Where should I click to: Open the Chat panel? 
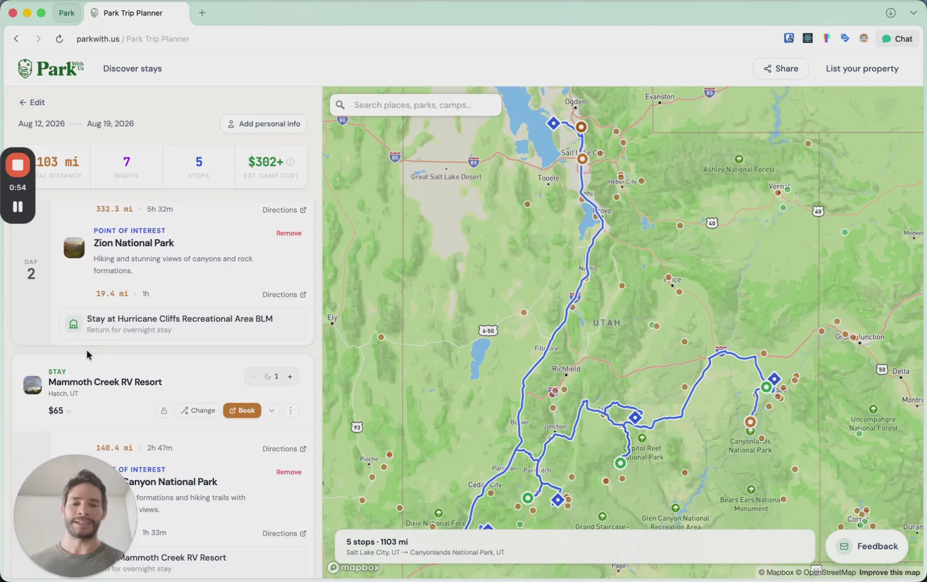click(897, 39)
